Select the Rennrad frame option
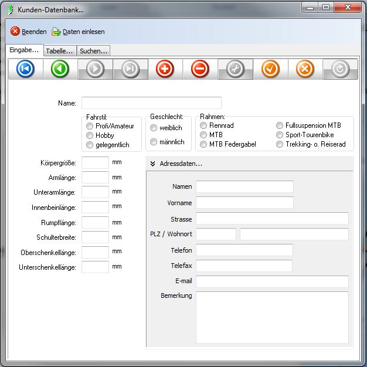Viewport: 367px width, 367px height. click(203, 125)
